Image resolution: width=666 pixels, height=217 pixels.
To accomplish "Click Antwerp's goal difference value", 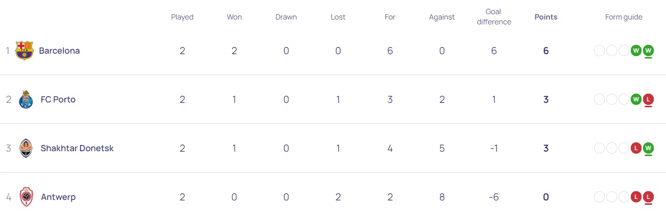I will click(x=493, y=197).
